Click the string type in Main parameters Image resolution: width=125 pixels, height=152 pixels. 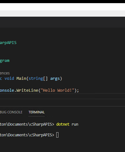pos(36,79)
